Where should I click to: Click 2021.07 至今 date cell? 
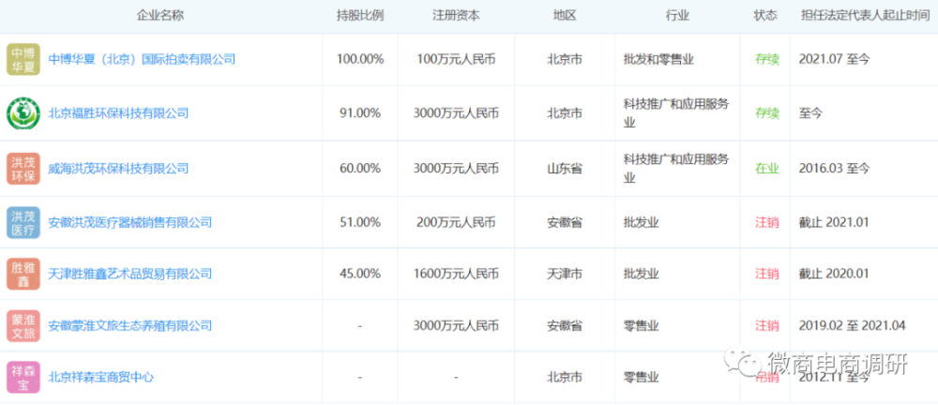tap(834, 59)
